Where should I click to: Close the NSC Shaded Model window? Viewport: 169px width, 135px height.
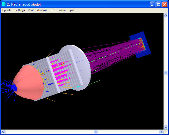165,4
